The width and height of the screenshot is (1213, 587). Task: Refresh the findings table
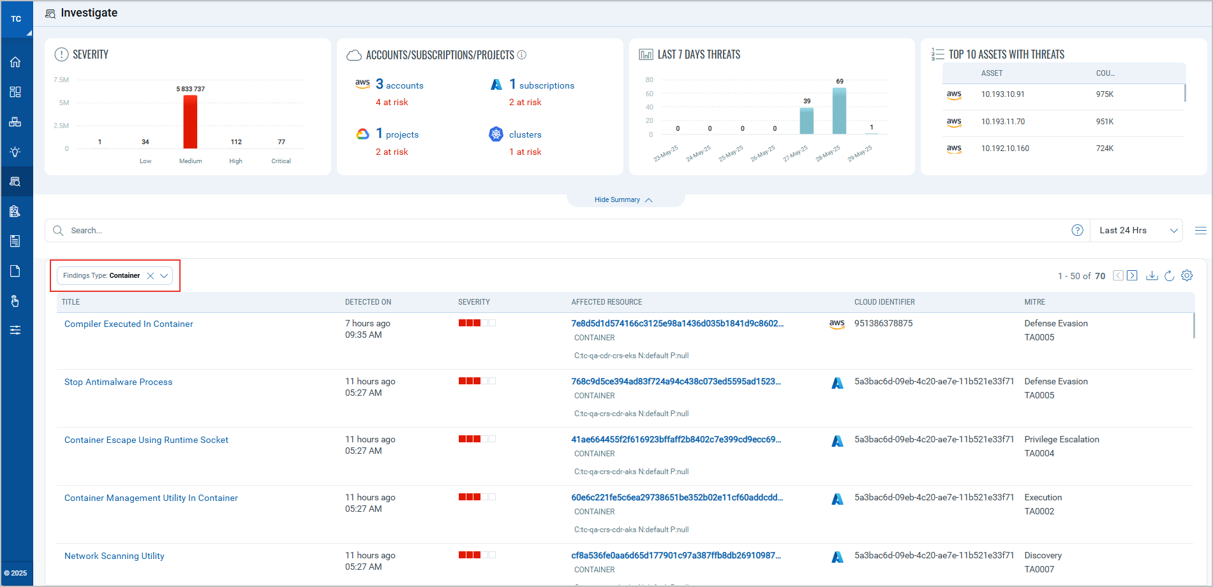click(x=1170, y=275)
